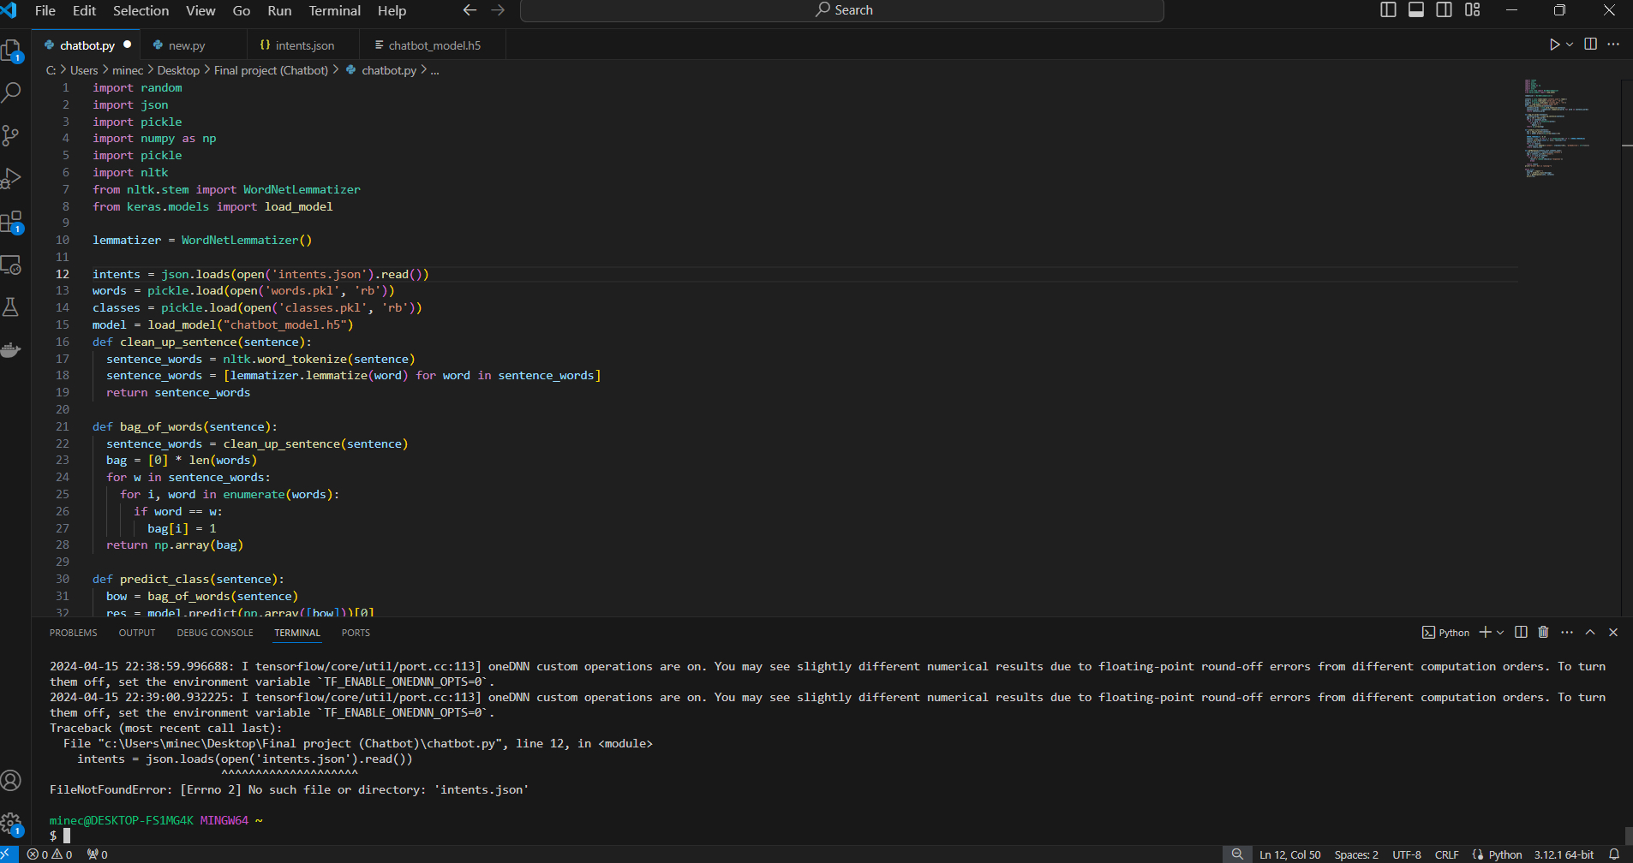Close the unsaved chatbot.py tab via the dot
1633x863 pixels.
[x=128, y=45]
